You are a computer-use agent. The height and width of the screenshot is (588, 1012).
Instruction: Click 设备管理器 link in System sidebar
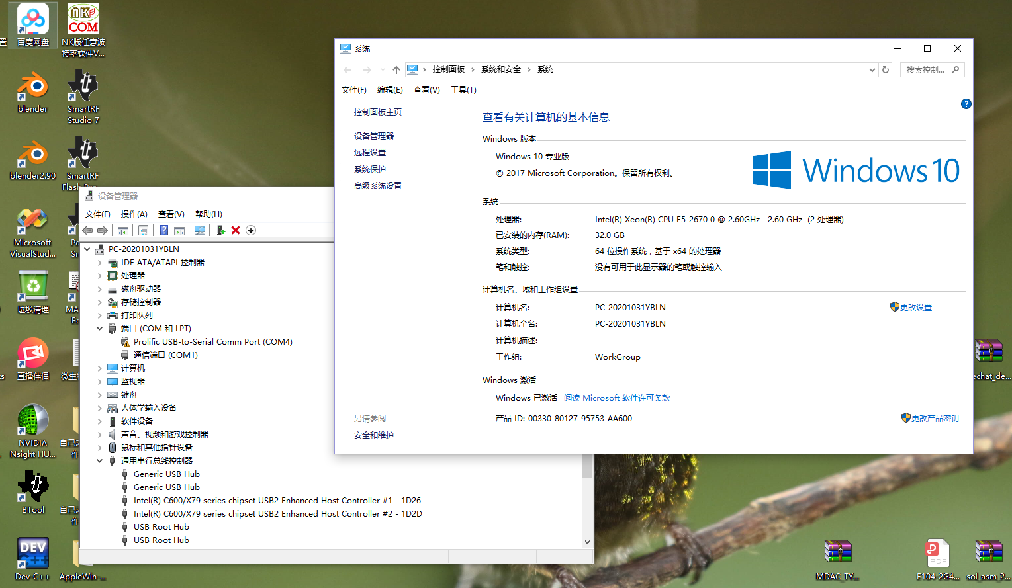[x=374, y=136]
